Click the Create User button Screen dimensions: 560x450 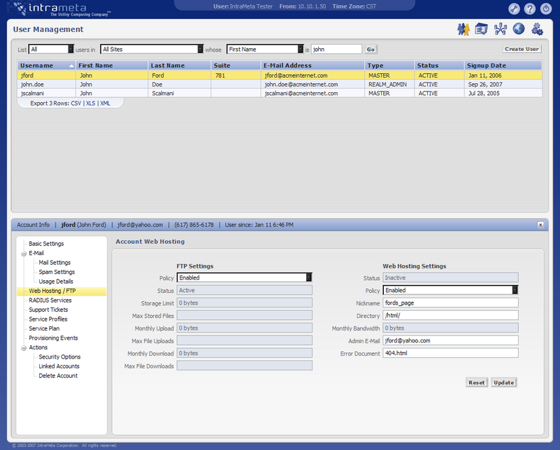coord(522,49)
